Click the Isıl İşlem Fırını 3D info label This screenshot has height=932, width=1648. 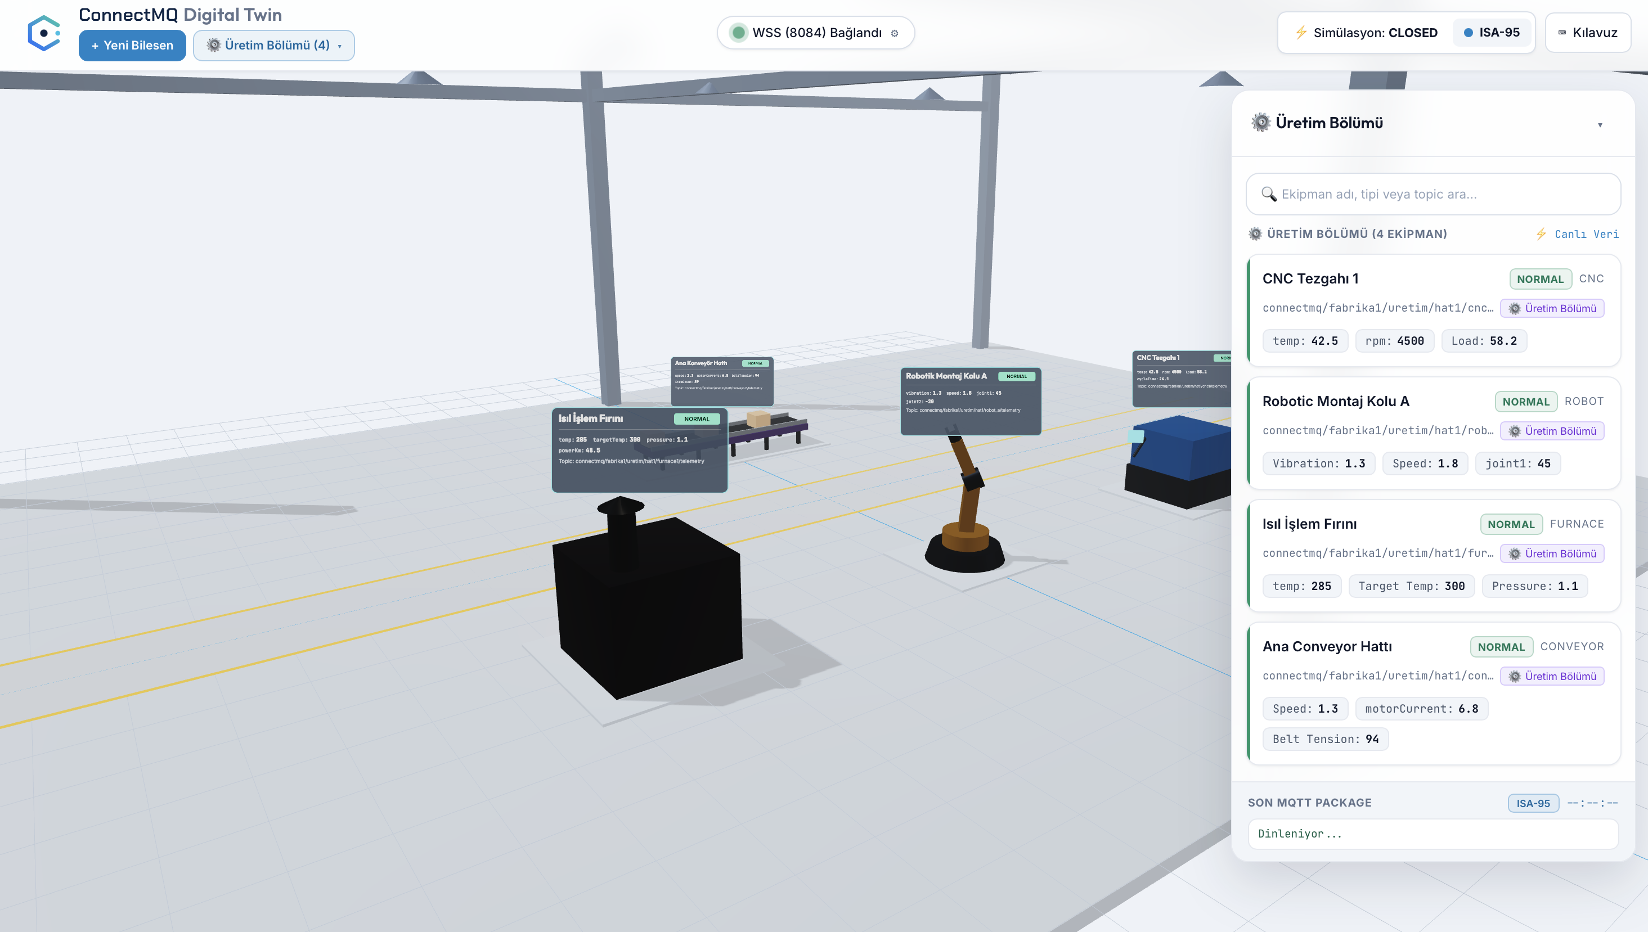[639, 450]
